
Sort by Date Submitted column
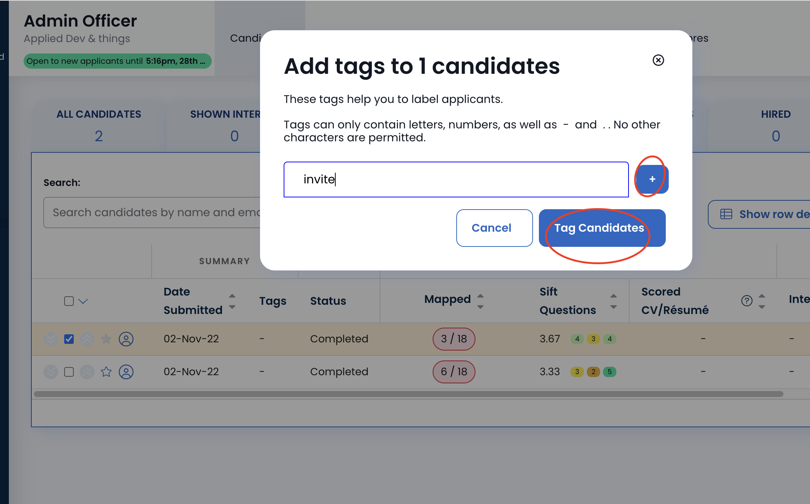pyautogui.click(x=232, y=301)
